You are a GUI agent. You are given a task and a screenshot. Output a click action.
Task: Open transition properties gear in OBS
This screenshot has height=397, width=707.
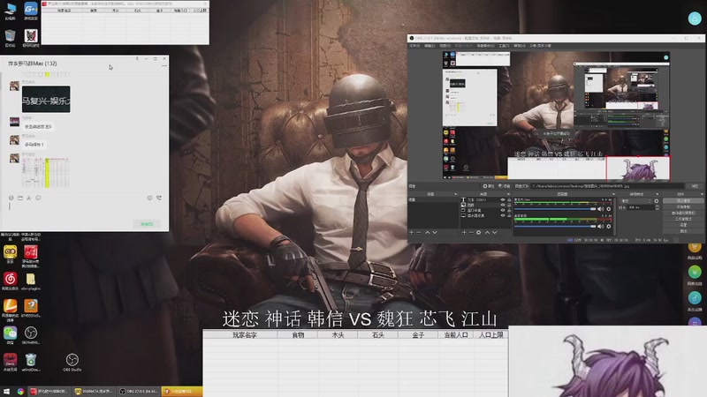tap(657, 201)
